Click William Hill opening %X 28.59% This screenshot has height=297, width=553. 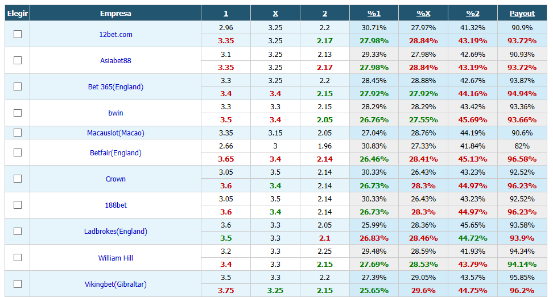pos(423,251)
